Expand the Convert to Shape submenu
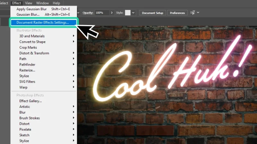 (x=44, y=42)
